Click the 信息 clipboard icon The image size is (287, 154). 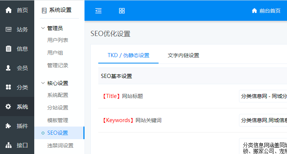8,49
